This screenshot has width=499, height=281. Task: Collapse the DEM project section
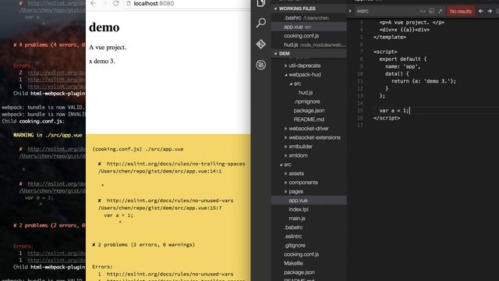pyautogui.click(x=275, y=54)
